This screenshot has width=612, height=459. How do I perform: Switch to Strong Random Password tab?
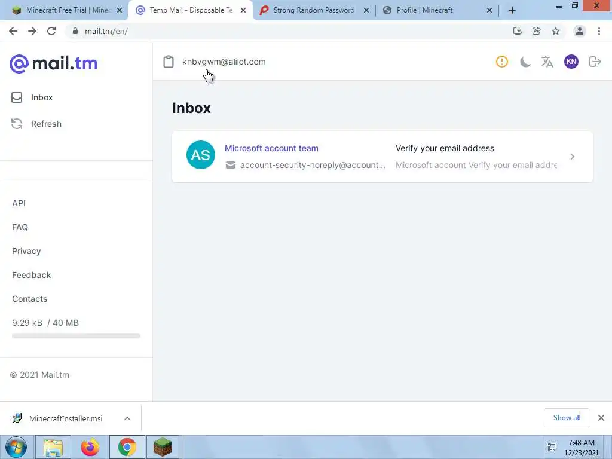314,10
